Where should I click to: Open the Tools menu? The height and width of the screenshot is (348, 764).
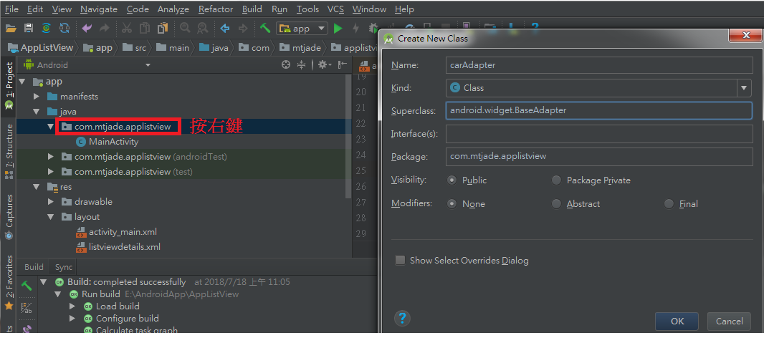tap(308, 9)
